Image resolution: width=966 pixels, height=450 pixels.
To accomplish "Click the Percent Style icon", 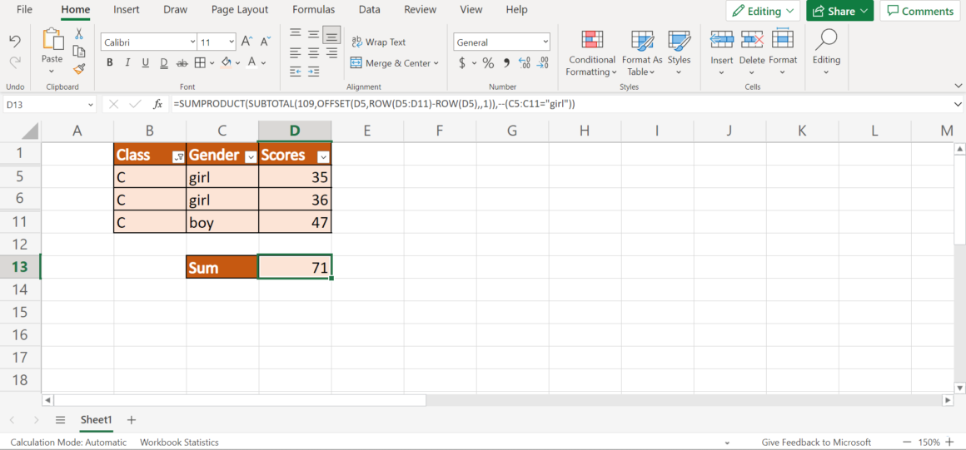I will [x=488, y=63].
